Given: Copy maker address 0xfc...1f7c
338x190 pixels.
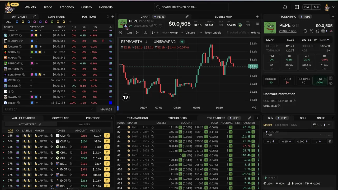Looking at the screenshot, I should point(152,127).
